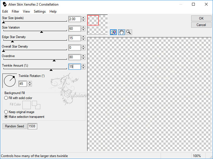
Task: Click the Edge Star Density slider handle
Action: tap(12, 41)
